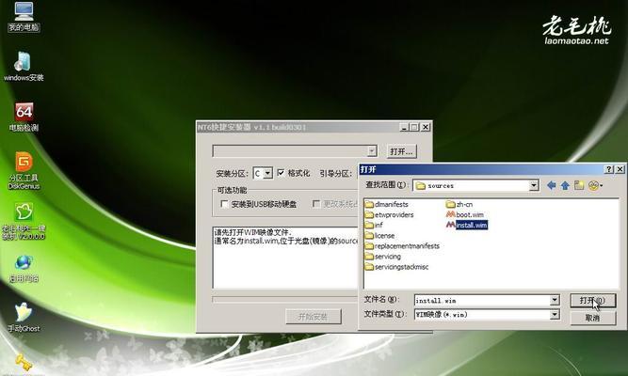Launch the windows安装 desktop shortcut

click(x=24, y=64)
